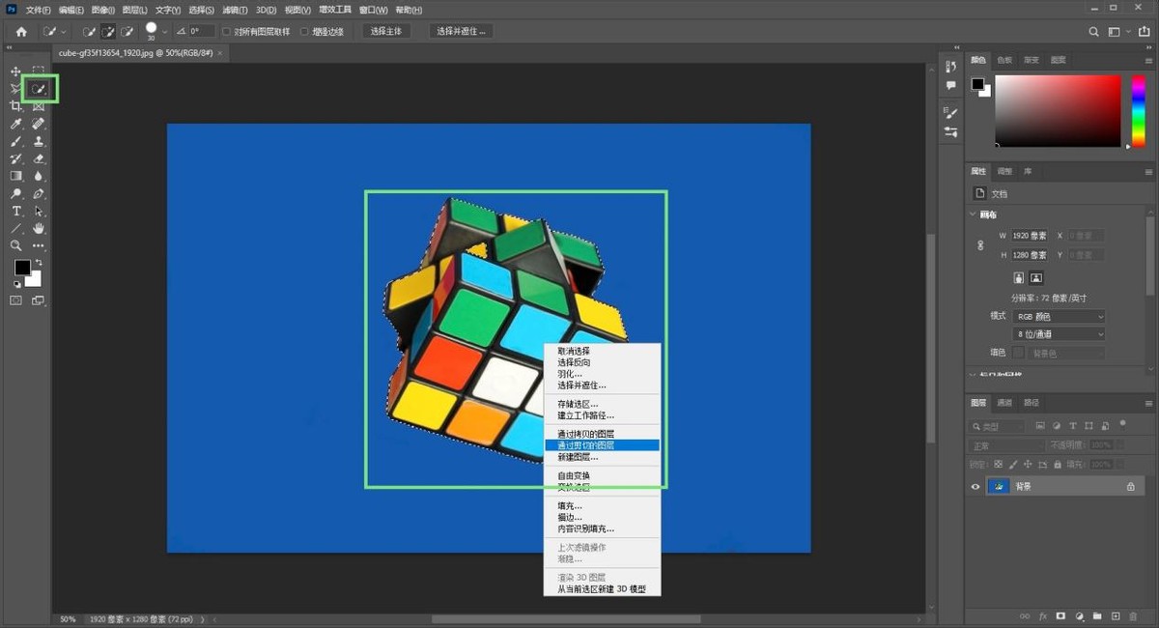The height and width of the screenshot is (628, 1159).
Task: Select the Hand tool
Action: [x=40, y=229]
